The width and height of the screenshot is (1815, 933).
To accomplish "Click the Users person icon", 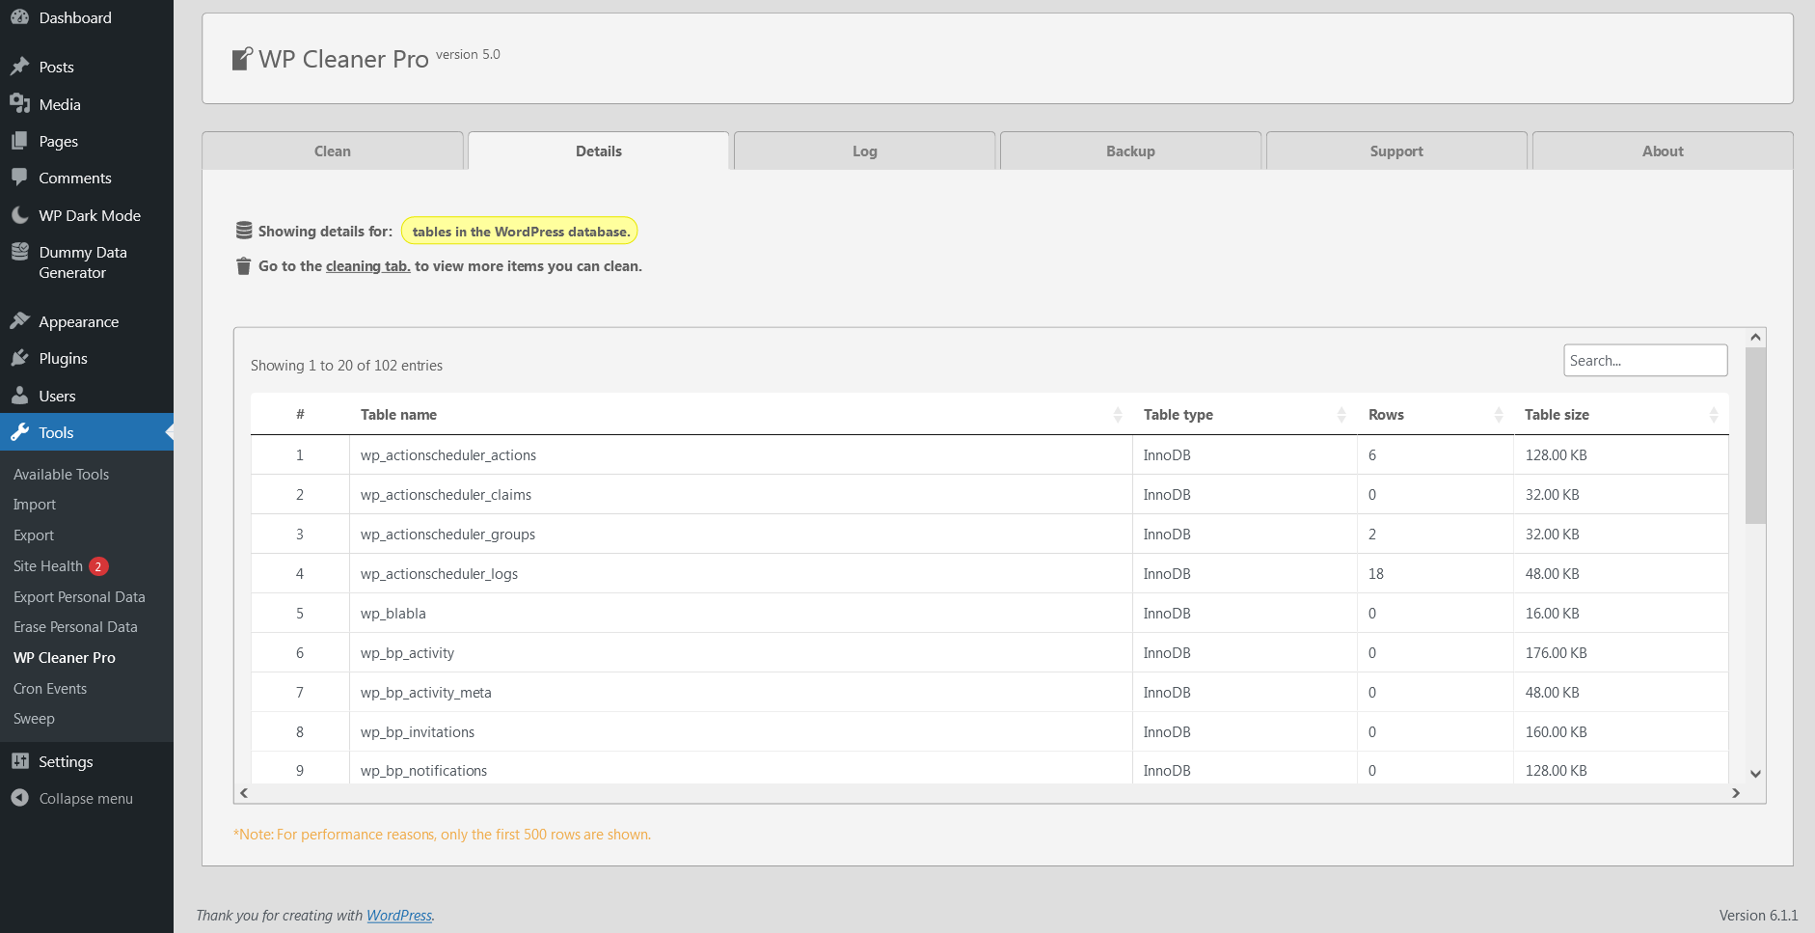I will [19, 396].
